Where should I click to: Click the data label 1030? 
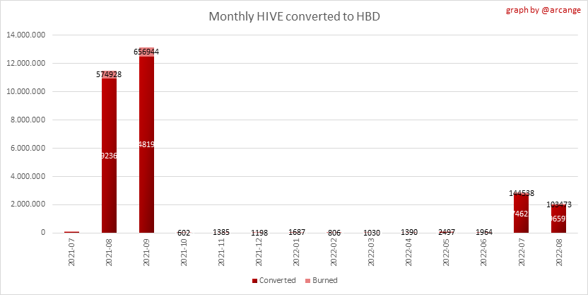click(371, 233)
